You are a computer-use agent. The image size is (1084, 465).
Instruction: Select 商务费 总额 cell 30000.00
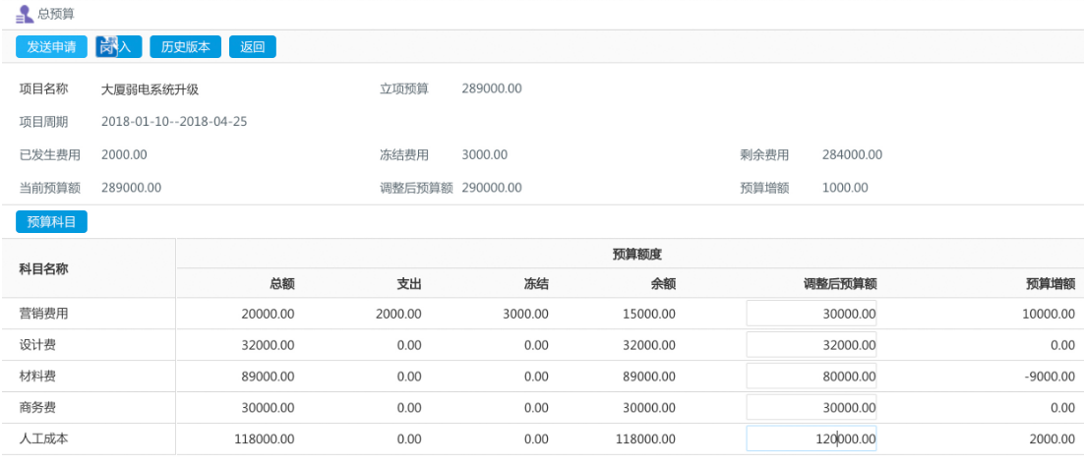coord(269,408)
